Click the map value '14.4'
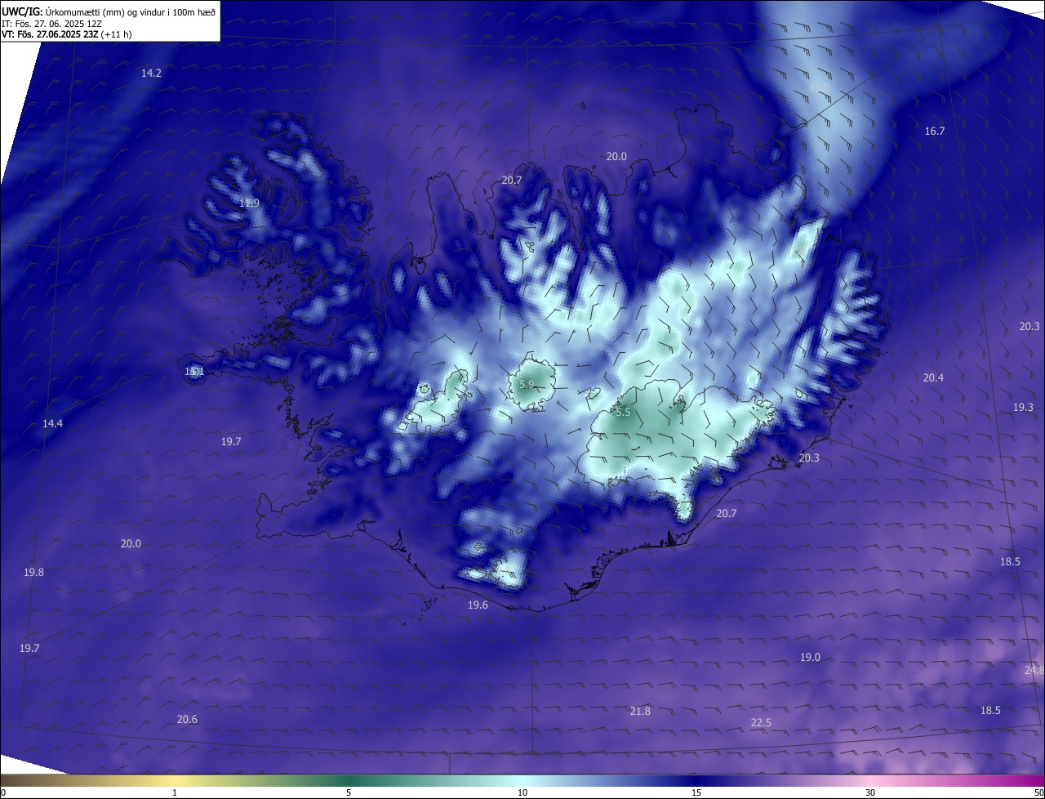 click(x=52, y=423)
